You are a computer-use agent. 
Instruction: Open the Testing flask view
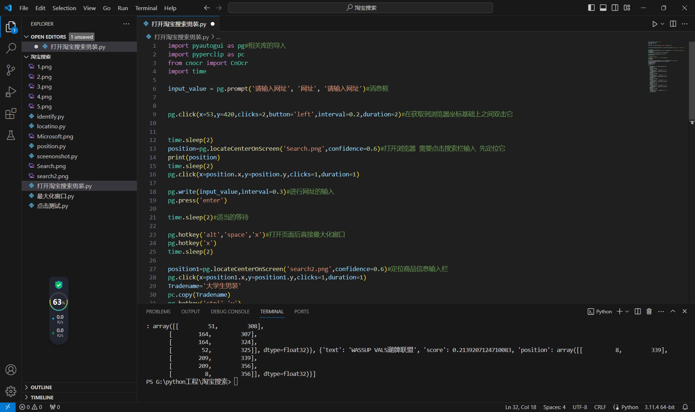point(11,135)
